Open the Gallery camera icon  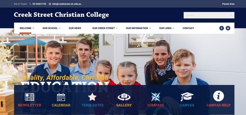124,97
